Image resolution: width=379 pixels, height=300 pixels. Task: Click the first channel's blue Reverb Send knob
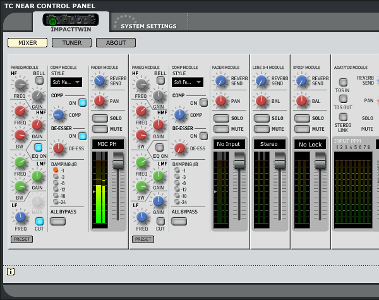tap(99, 81)
